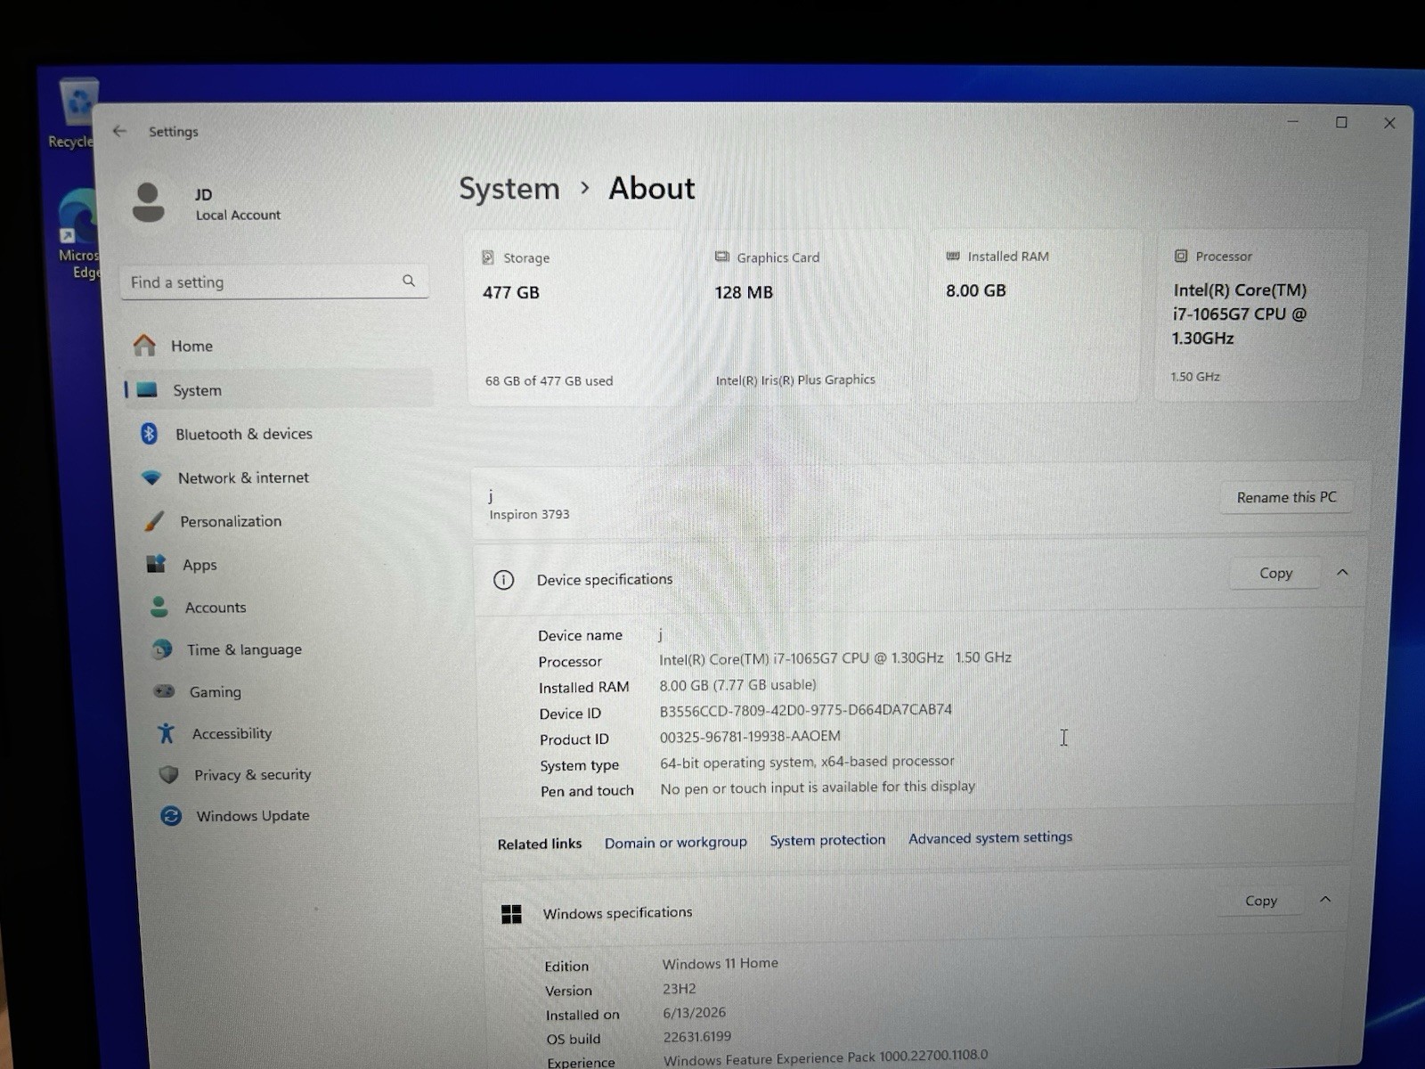Select System in the sidebar
This screenshot has height=1069, width=1425.
click(x=278, y=390)
